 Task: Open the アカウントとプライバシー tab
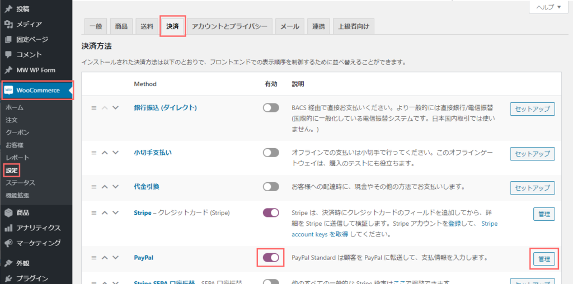(x=229, y=26)
